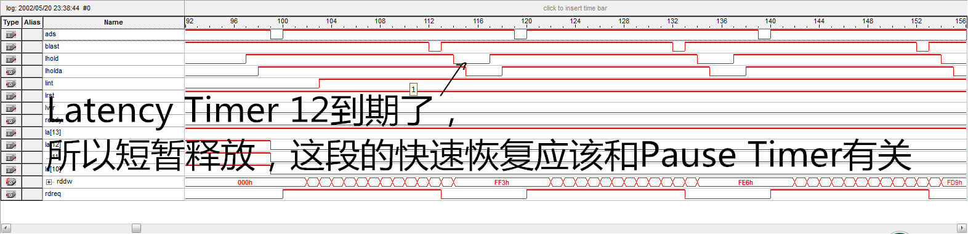Select the ads signal name
The height and width of the screenshot is (234, 968).
tap(50, 34)
